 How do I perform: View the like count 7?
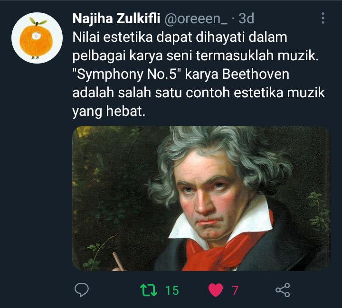(235, 290)
